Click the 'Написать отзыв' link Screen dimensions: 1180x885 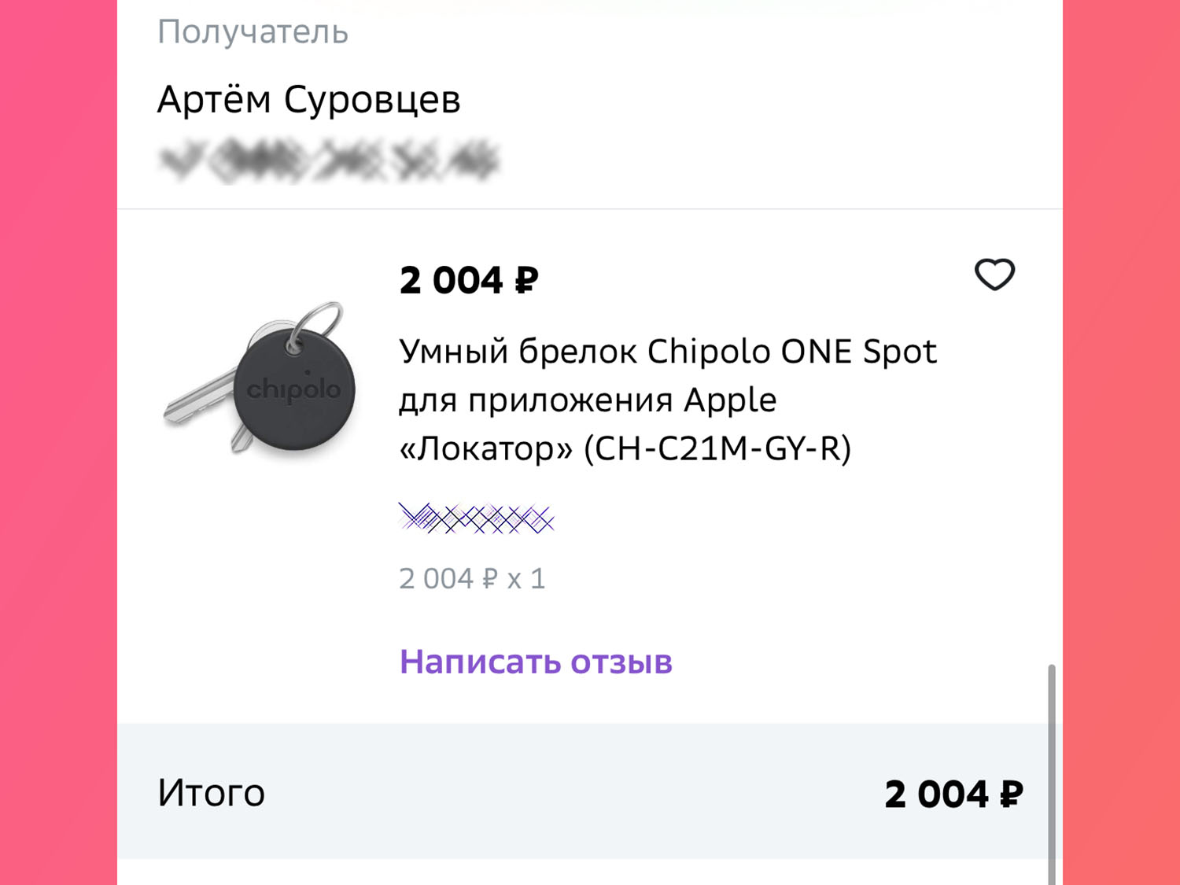pyautogui.click(x=536, y=662)
